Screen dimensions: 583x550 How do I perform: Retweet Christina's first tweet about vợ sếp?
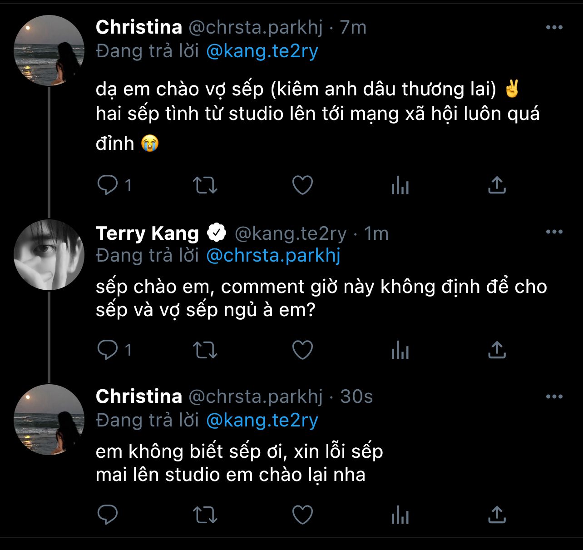[205, 185]
